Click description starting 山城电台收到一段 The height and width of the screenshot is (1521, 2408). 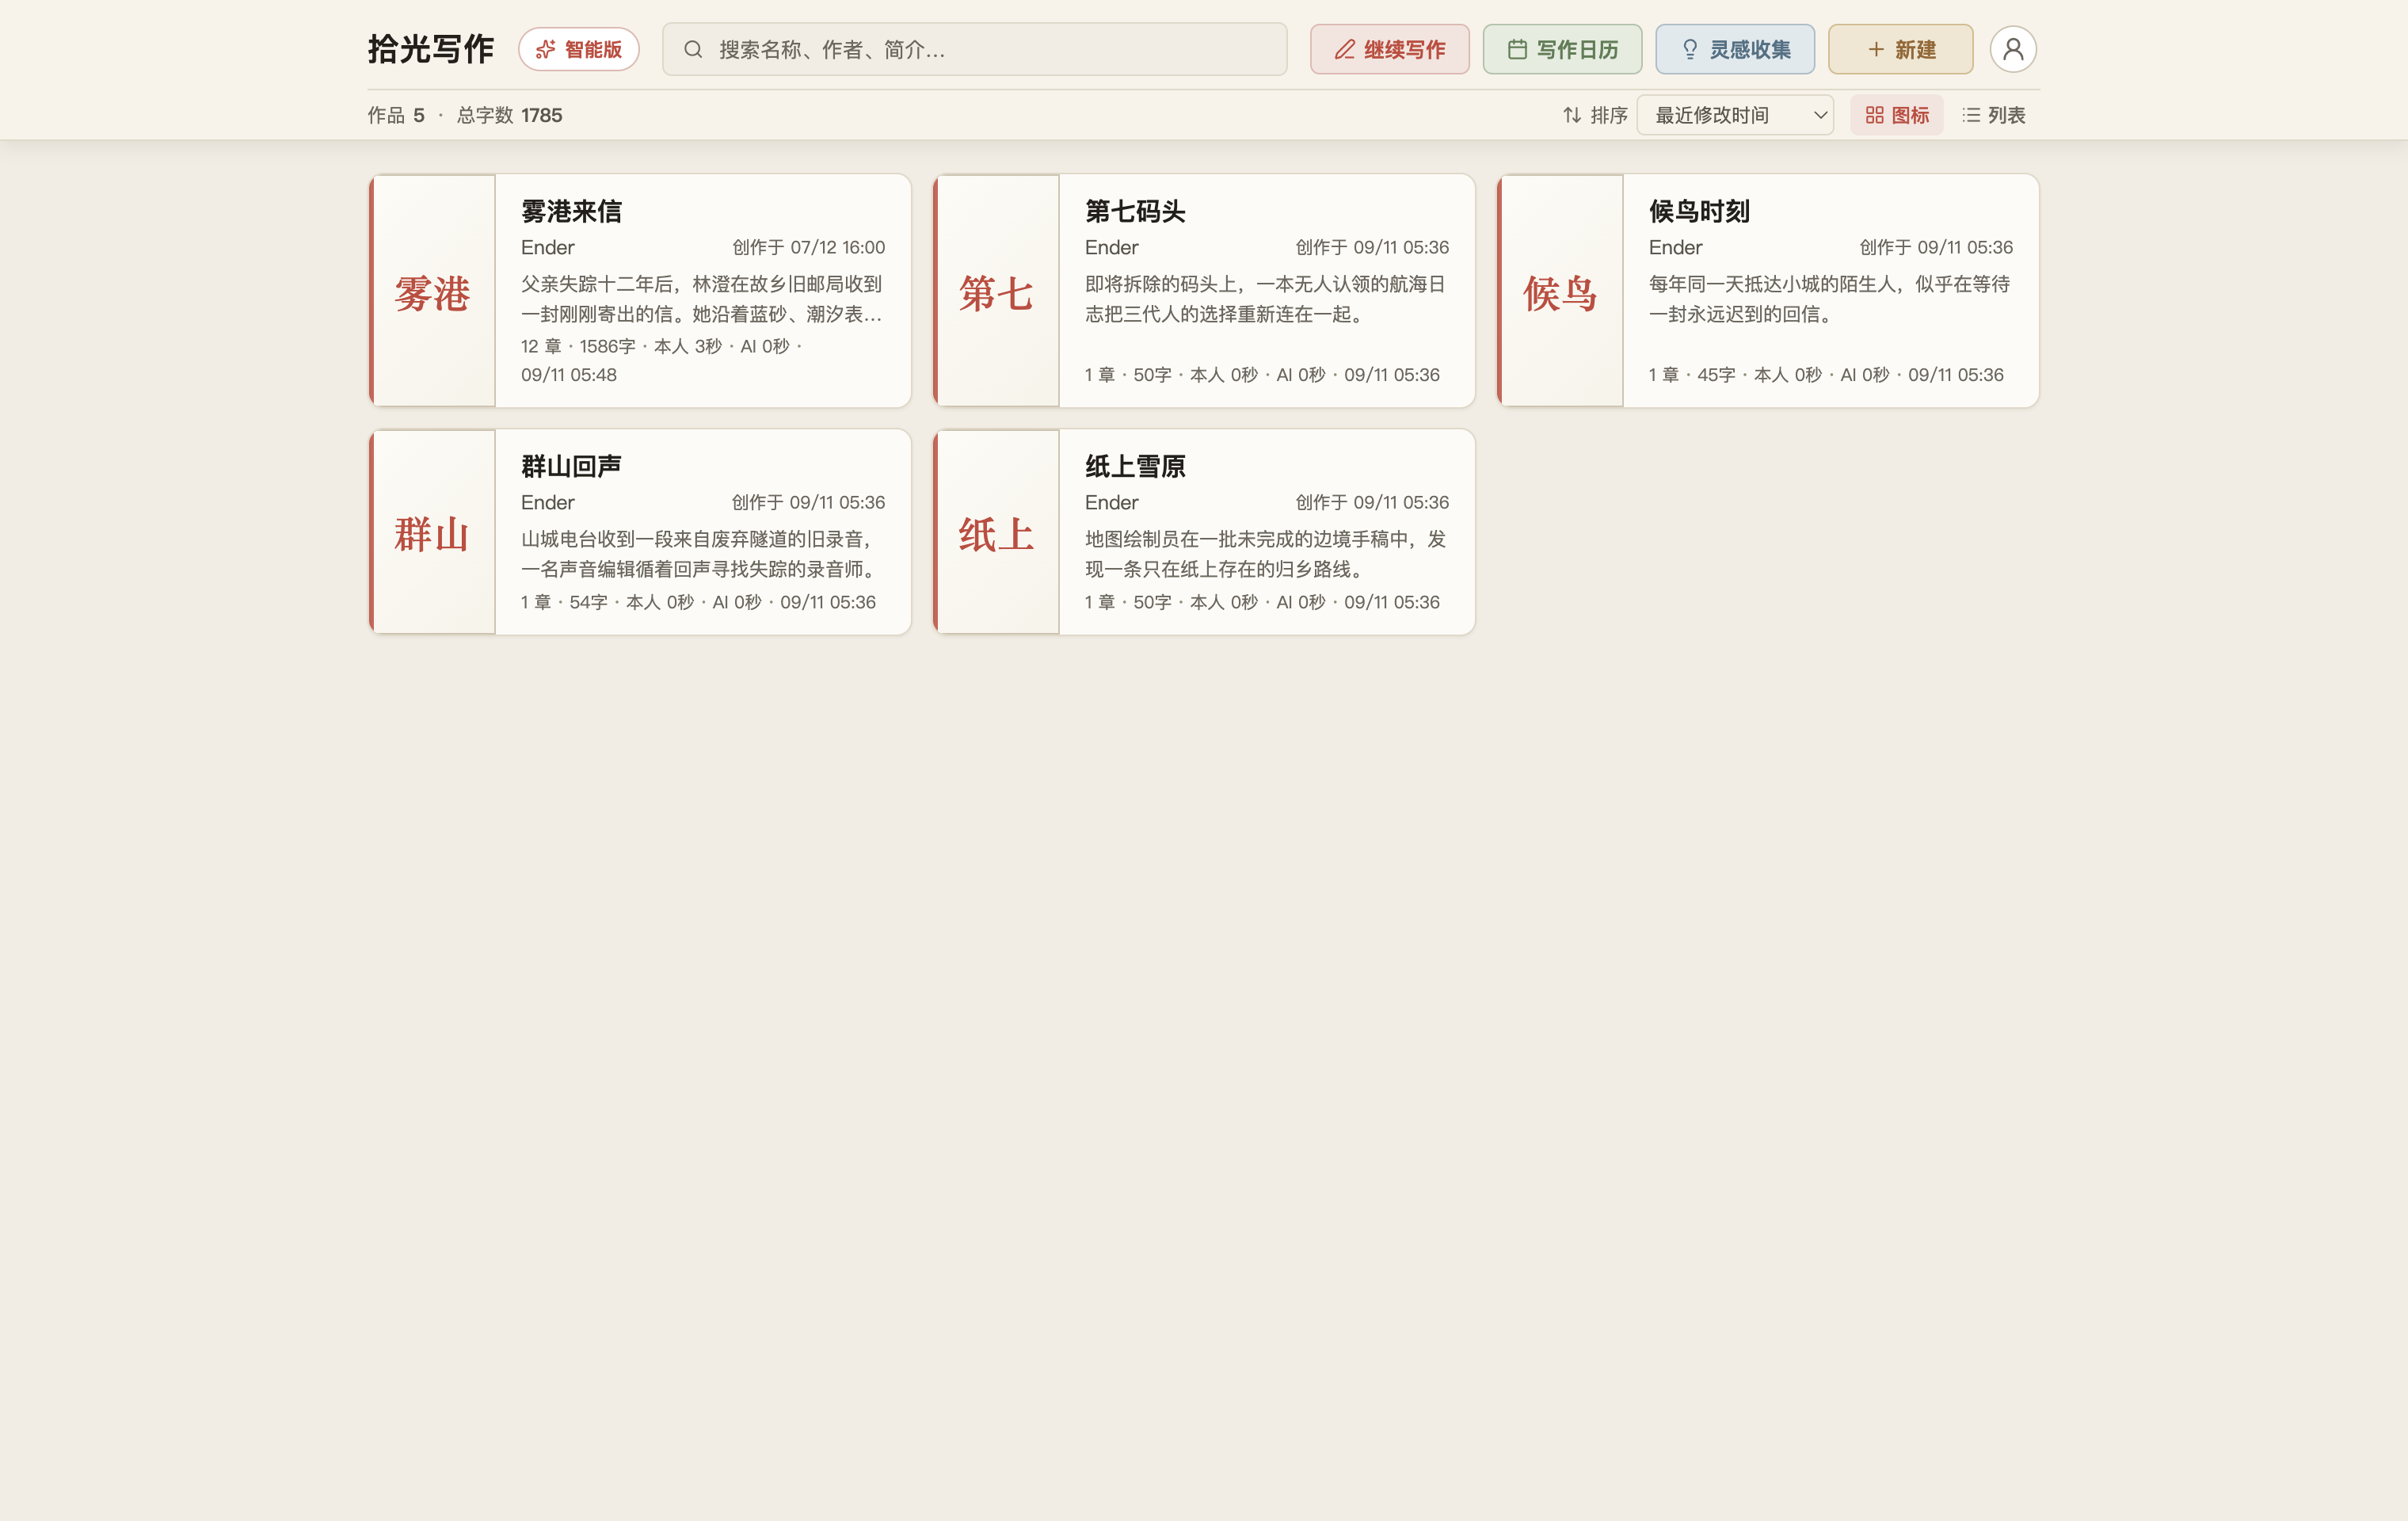coord(701,554)
